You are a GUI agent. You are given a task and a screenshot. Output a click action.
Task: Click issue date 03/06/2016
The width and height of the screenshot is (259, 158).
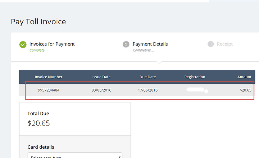[x=101, y=90]
